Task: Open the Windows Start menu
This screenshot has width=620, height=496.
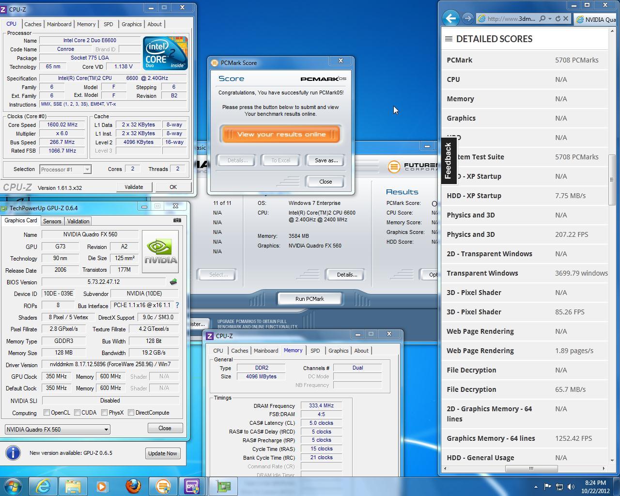Action: click(13, 486)
